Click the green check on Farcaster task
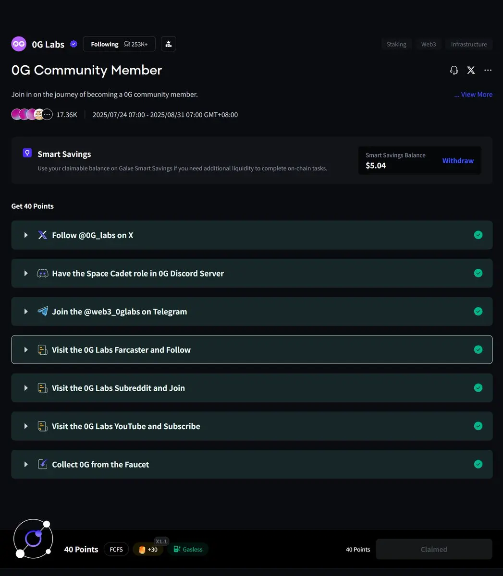 tap(478, 349)
